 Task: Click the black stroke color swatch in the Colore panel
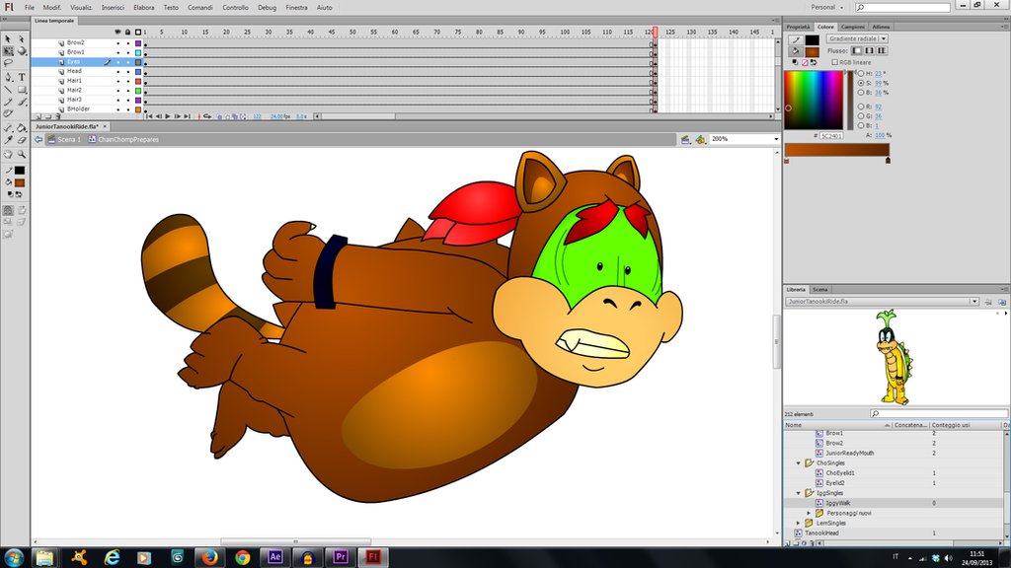[812, 39]
